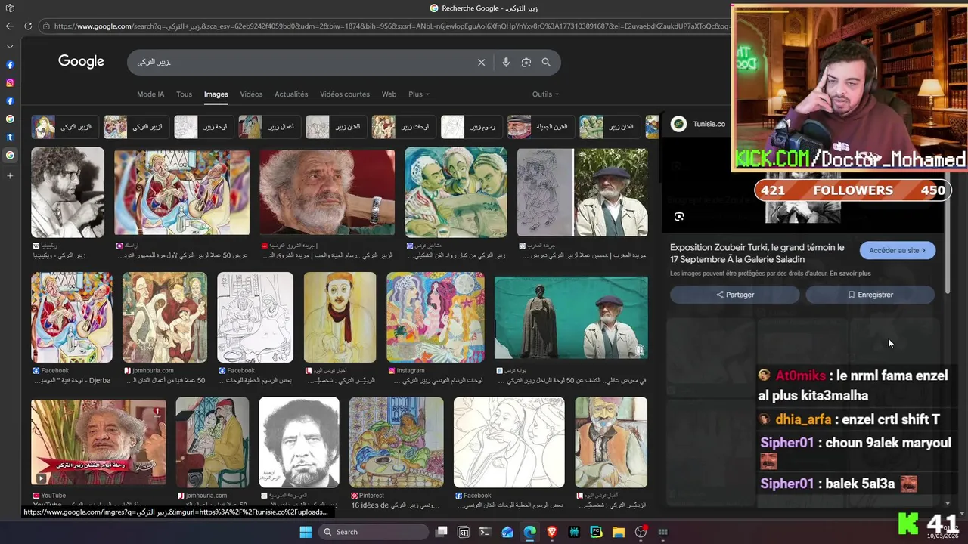The image size is (968, 544).
Task: Switch to the Instagram vertical tab
Action: pyautogui.click(x=10, y=83)
